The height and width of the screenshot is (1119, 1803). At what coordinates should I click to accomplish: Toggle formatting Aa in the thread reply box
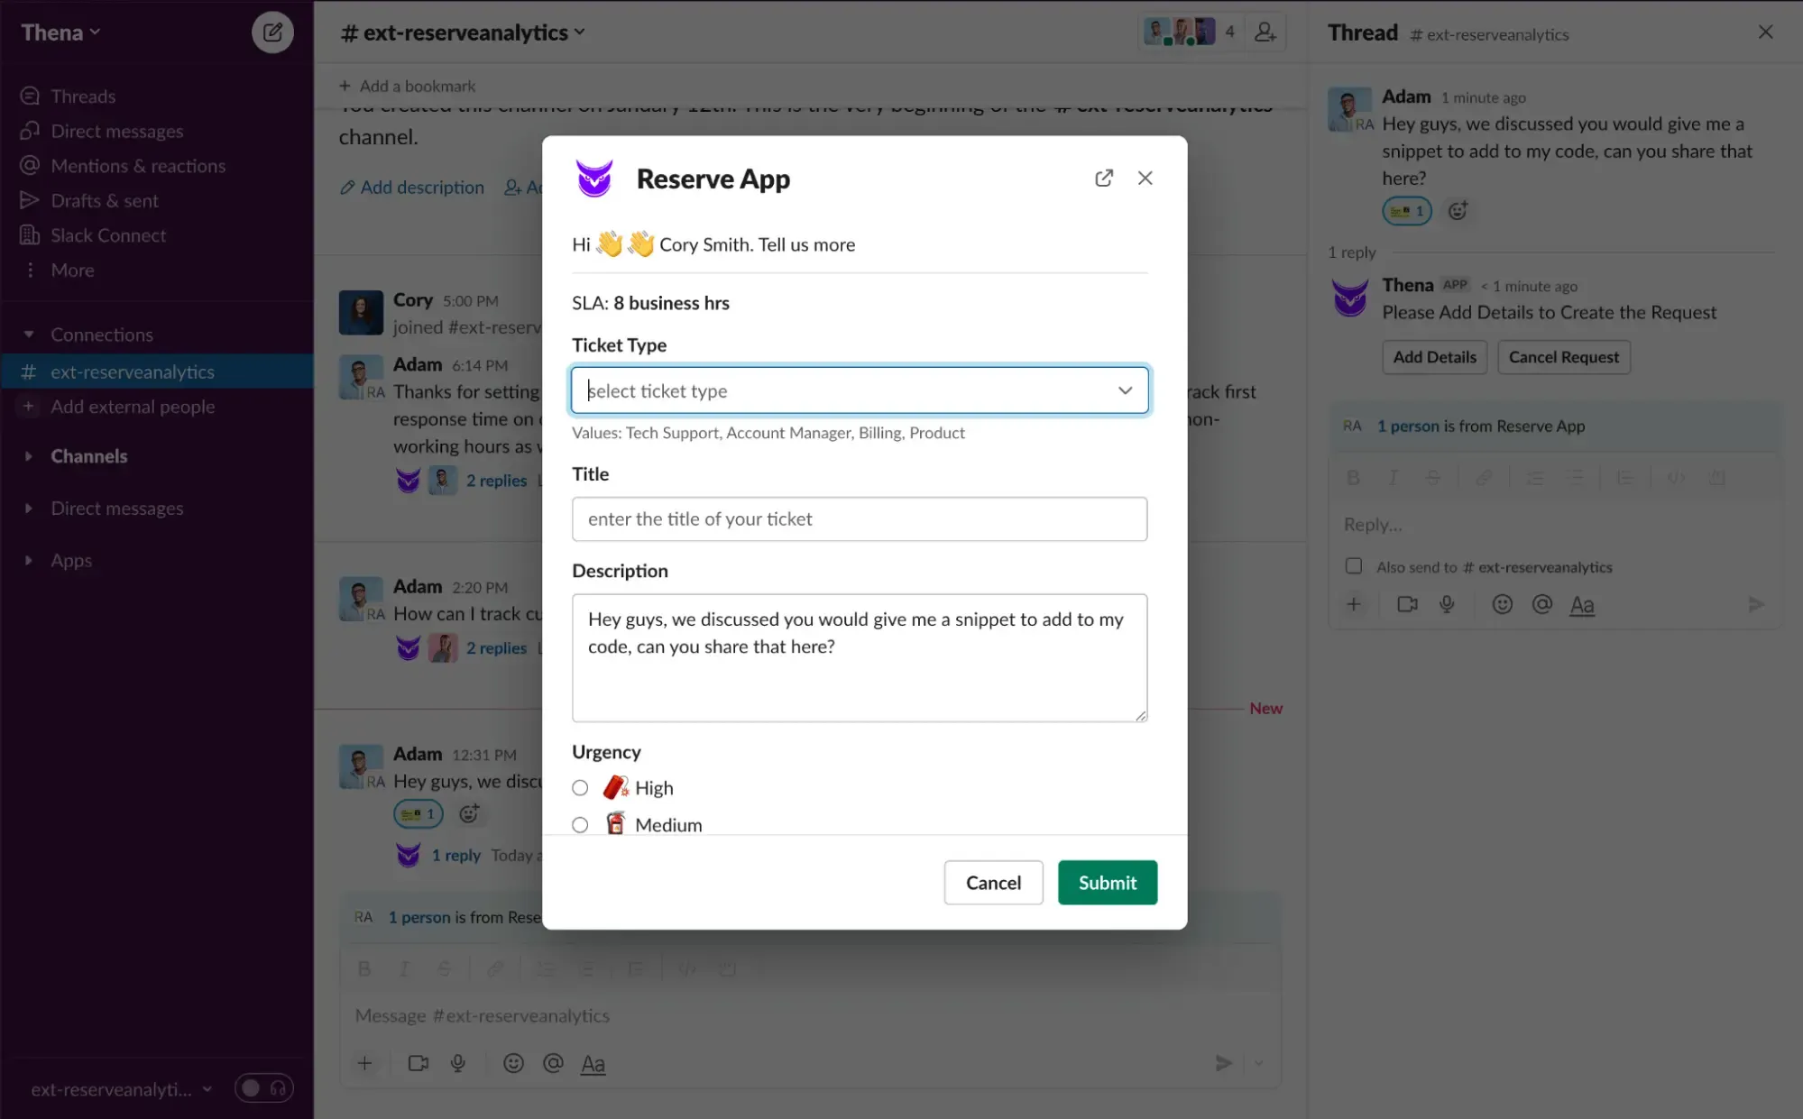(x=1581, y=605)
